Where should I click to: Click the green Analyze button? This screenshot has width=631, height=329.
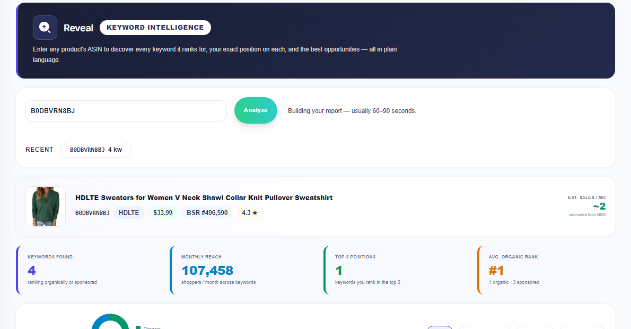click(x=256, y=110)
